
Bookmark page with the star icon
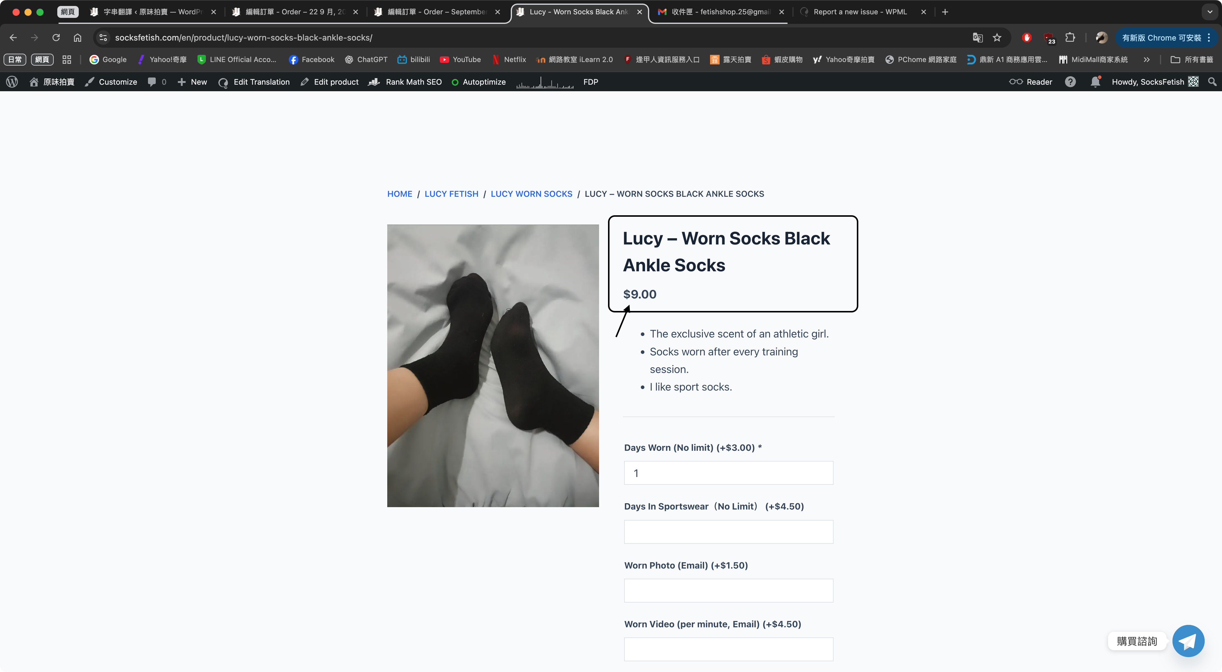click(997, 38)
